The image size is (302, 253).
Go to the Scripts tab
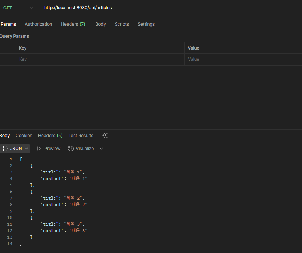[x=122, y=24]
